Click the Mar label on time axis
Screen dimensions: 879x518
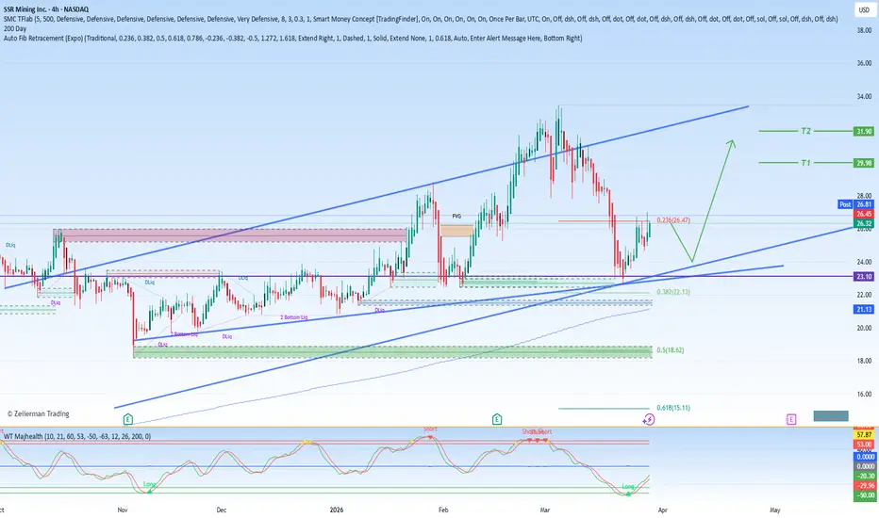click(x=545, y=510)
